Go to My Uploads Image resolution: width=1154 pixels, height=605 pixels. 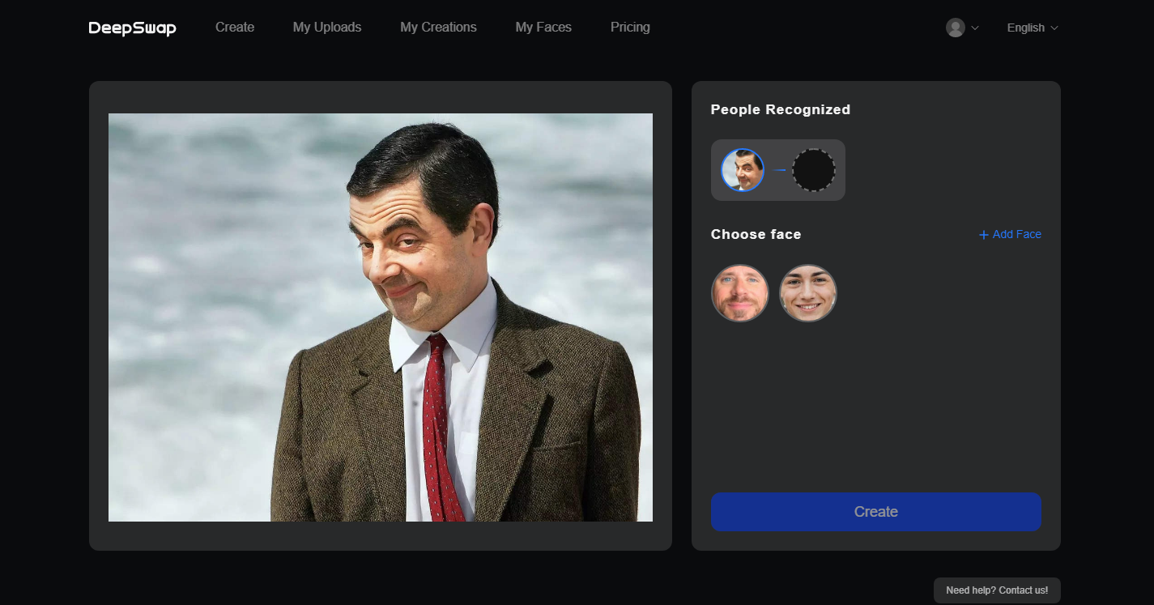[327, 28]
